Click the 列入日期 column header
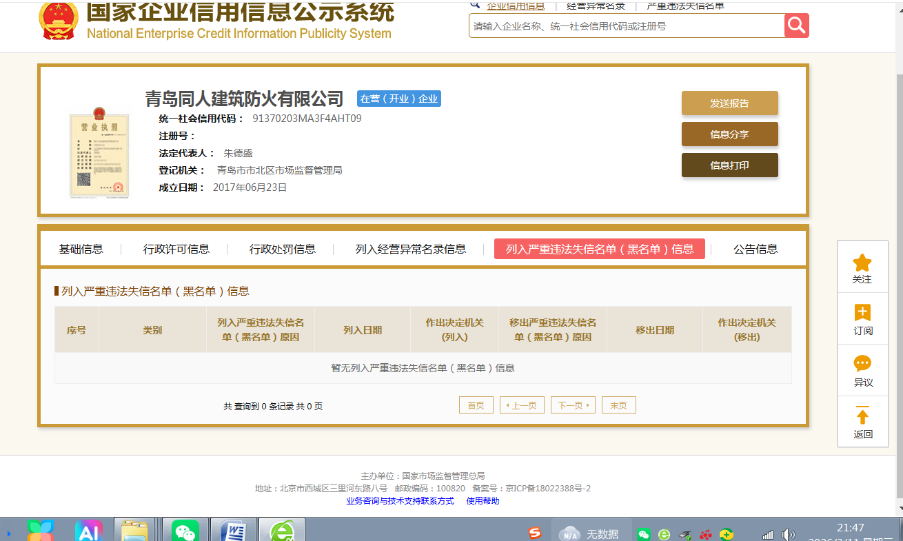The width and height of the screenshot is (903, 541). point(363,330)
